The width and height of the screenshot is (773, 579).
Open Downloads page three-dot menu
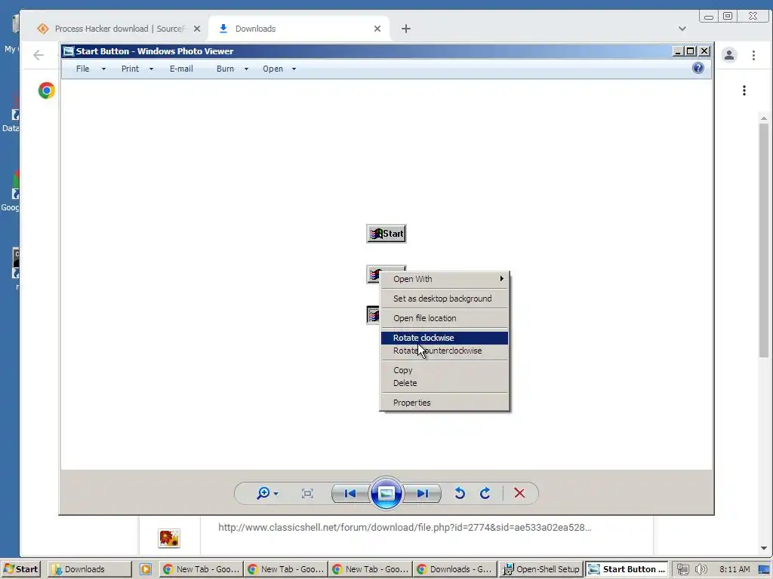pos(744,90)
